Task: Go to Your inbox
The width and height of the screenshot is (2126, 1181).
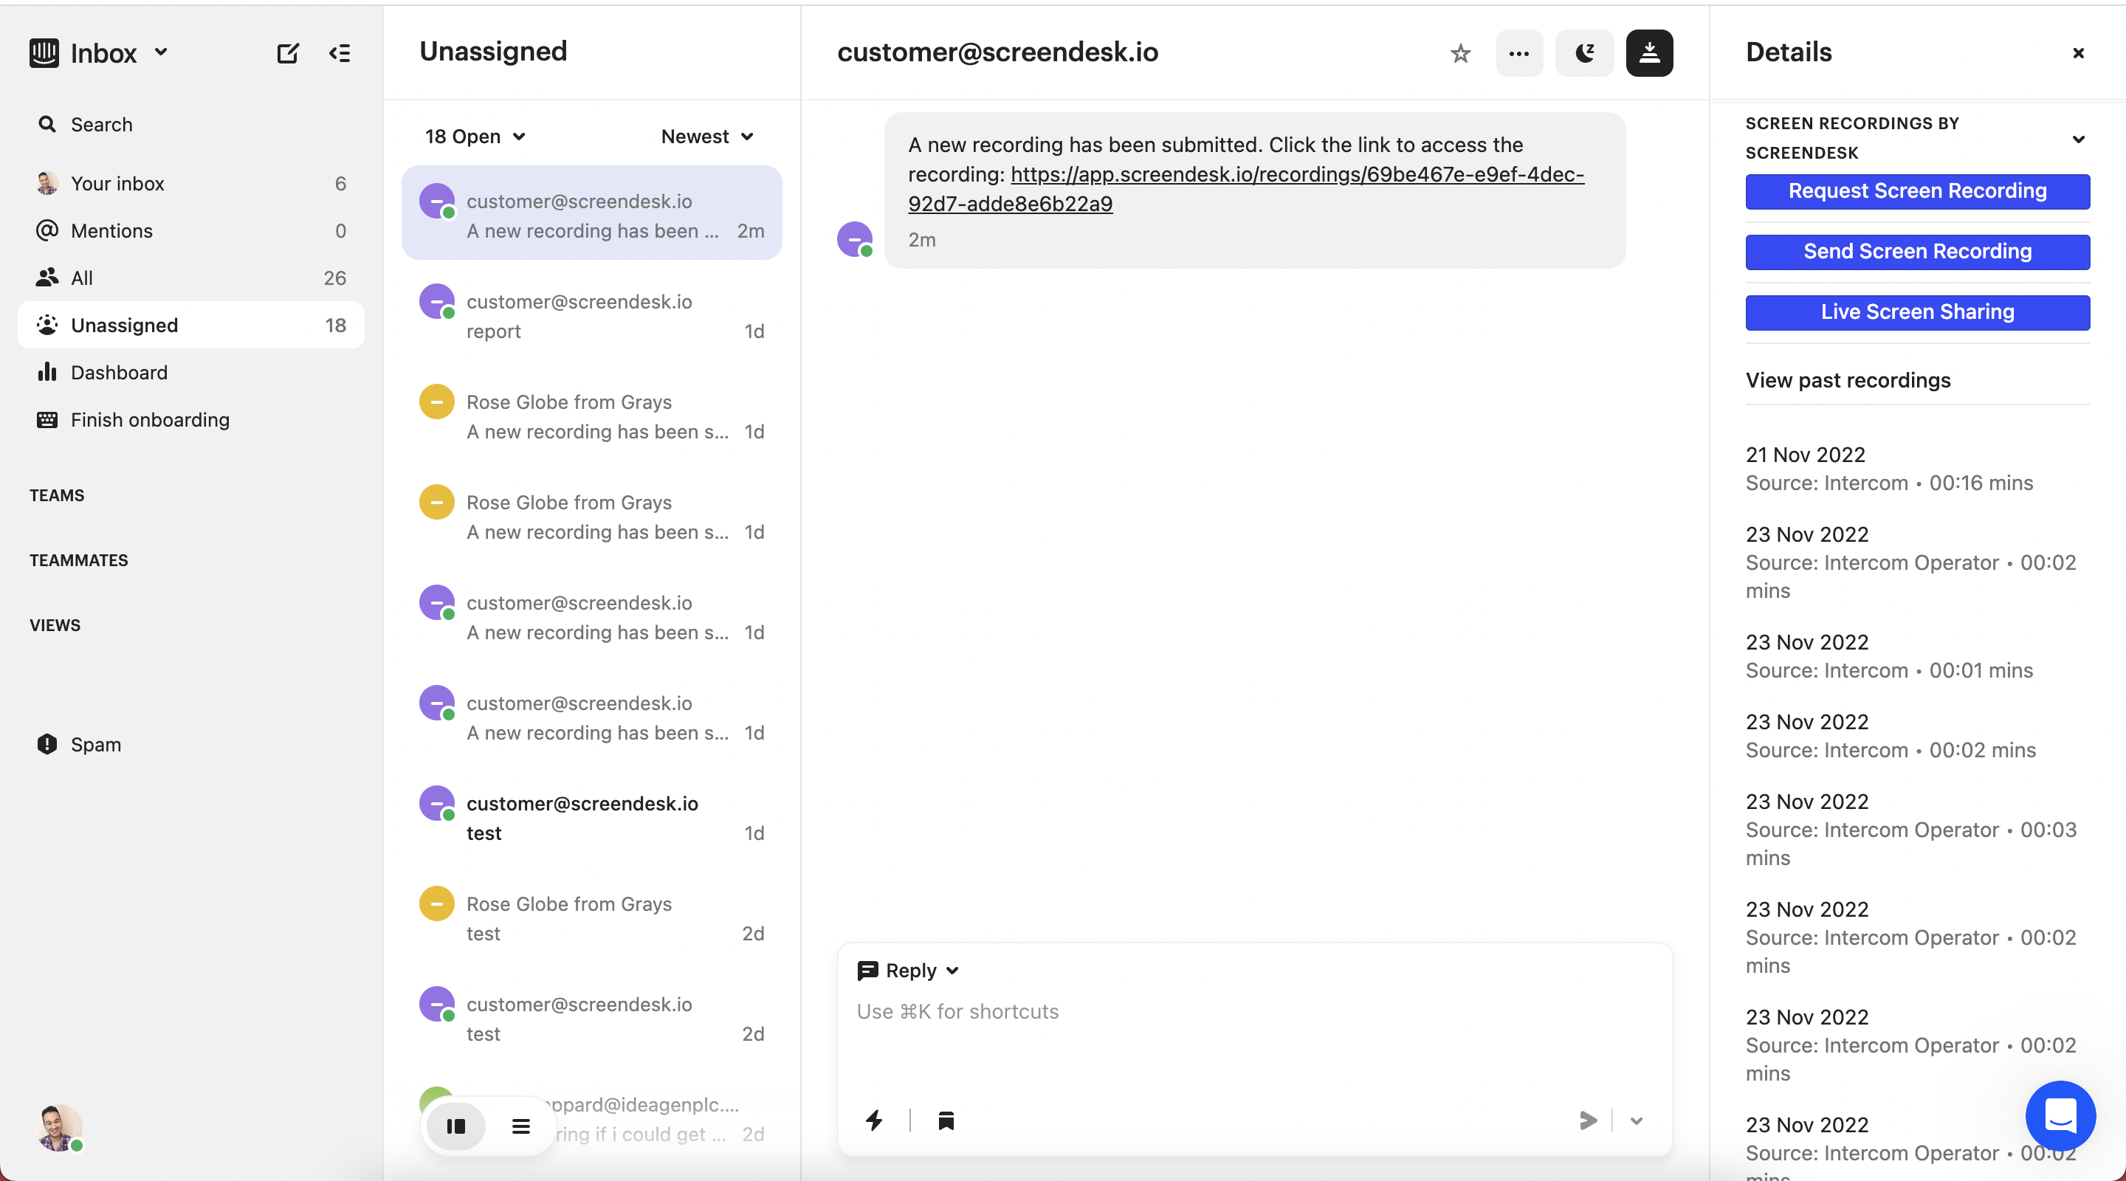Action: (x=117, y=183)
